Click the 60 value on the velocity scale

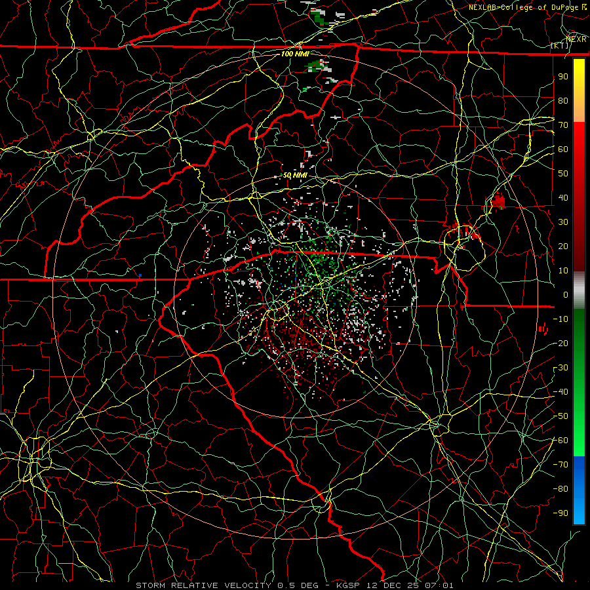563,149
